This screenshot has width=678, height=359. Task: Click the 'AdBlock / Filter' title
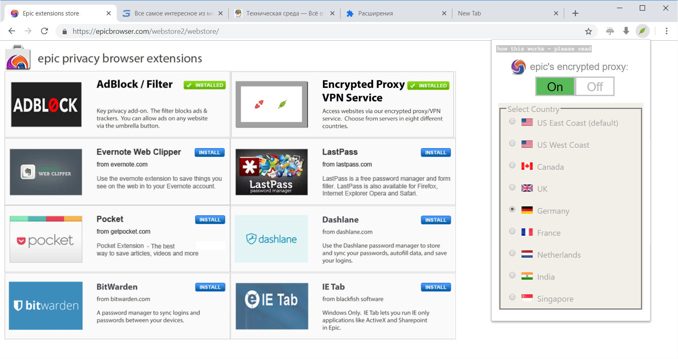(135, 84)
